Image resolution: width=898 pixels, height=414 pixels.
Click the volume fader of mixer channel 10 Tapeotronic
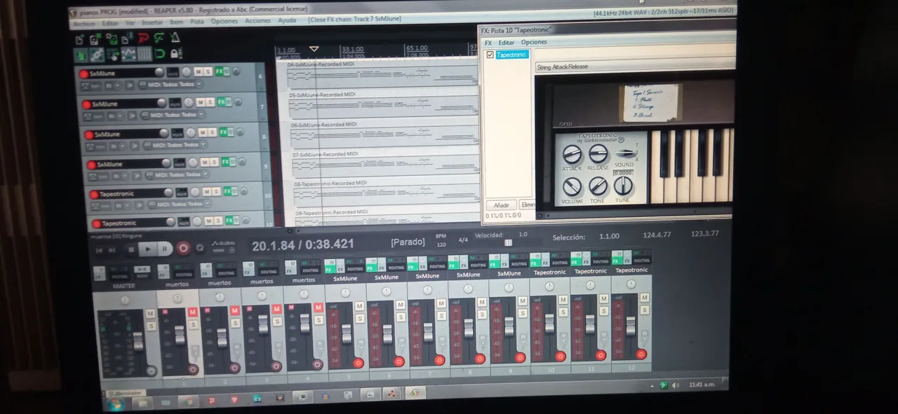point(549,323)
